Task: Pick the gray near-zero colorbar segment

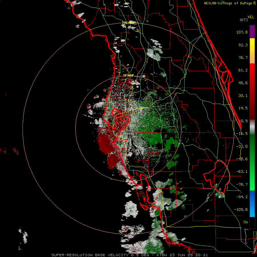Action: coord(252,127)
